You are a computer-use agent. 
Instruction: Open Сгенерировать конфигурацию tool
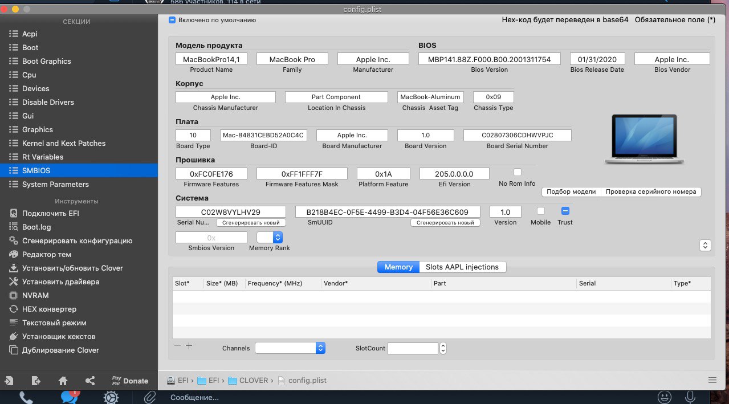[x=79, y=240]
